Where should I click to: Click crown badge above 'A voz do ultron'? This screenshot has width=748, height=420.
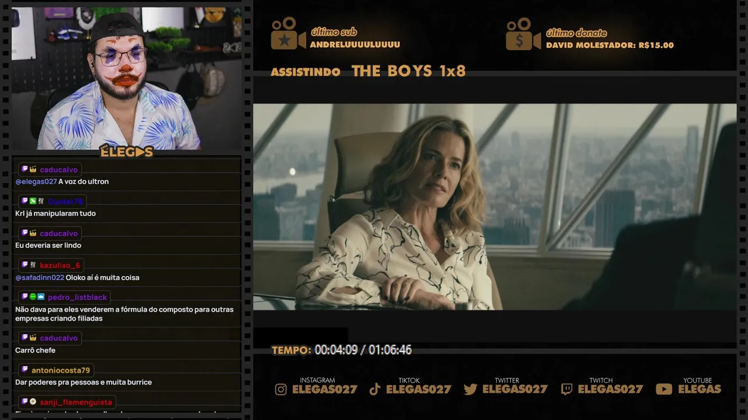[x=33, y=169]
